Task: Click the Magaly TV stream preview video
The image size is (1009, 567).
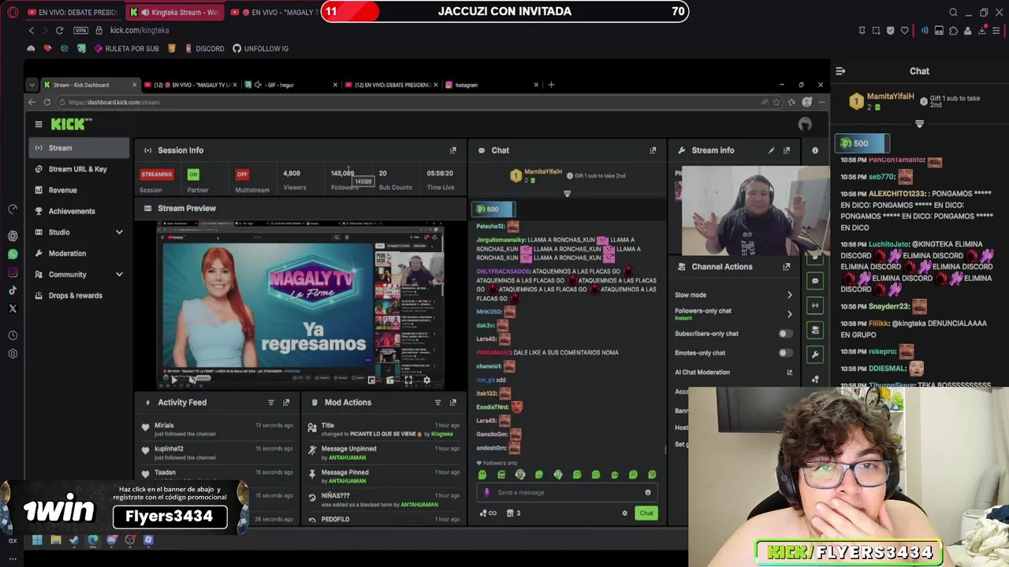Action: coord(302,304)
